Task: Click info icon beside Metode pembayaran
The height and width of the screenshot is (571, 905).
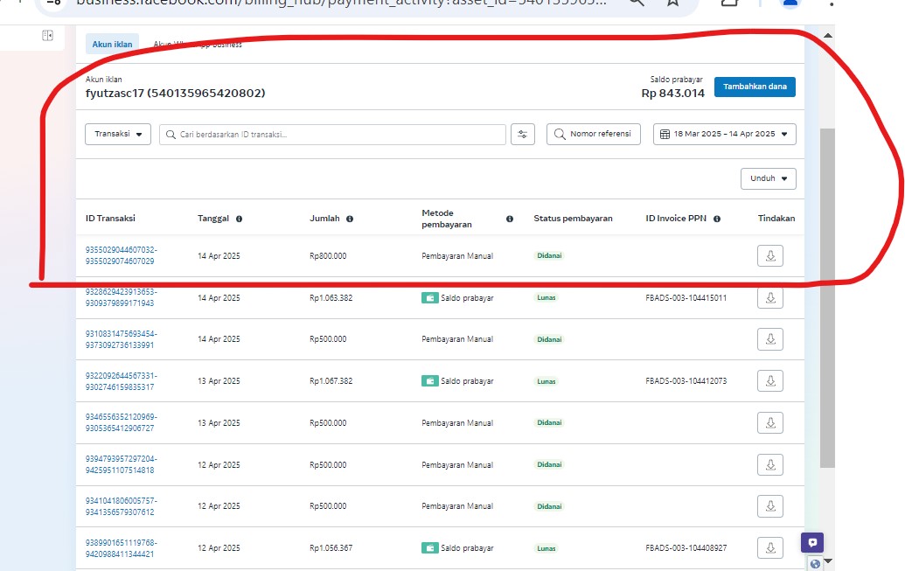Action: click(x=510, y=219)
